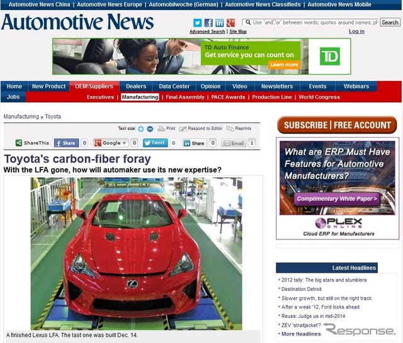
Task: Open the Site Map link
Action: pyautogui.click(x=238, y=31)
